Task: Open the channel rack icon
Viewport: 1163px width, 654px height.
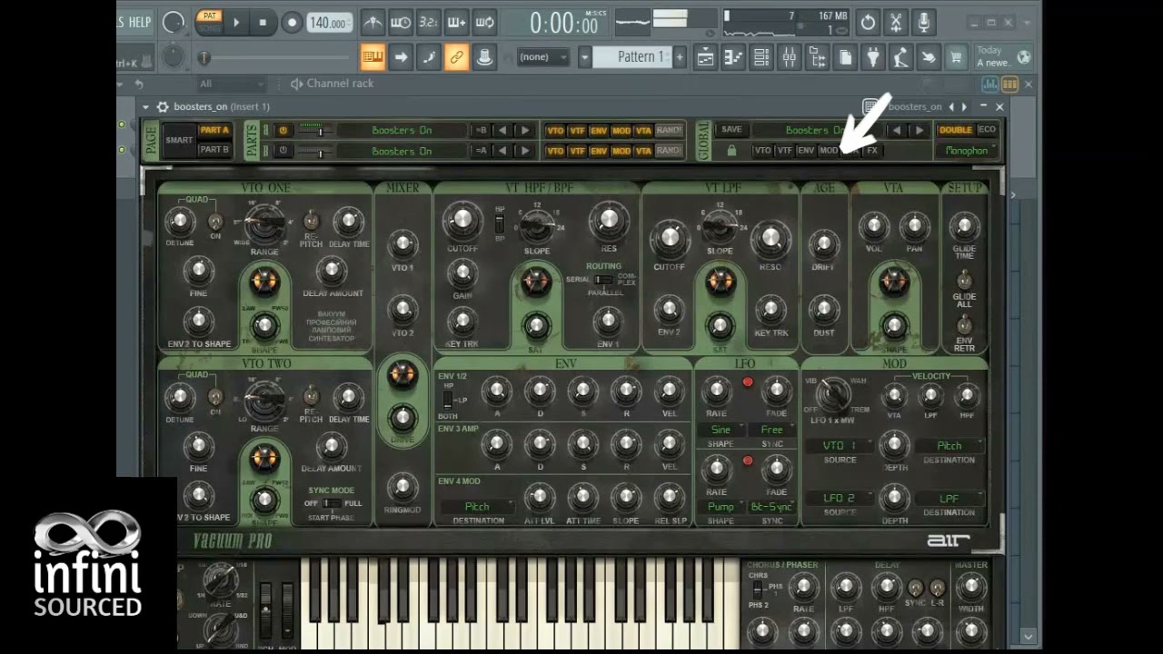Action: [x=761, y=57]
